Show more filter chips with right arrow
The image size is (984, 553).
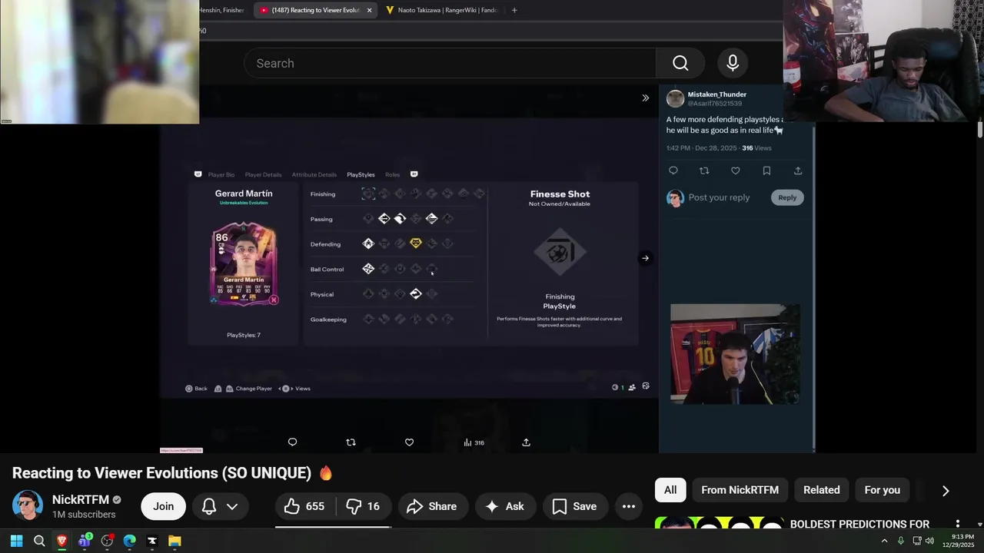pyautogui.click(x=946, y=491)
